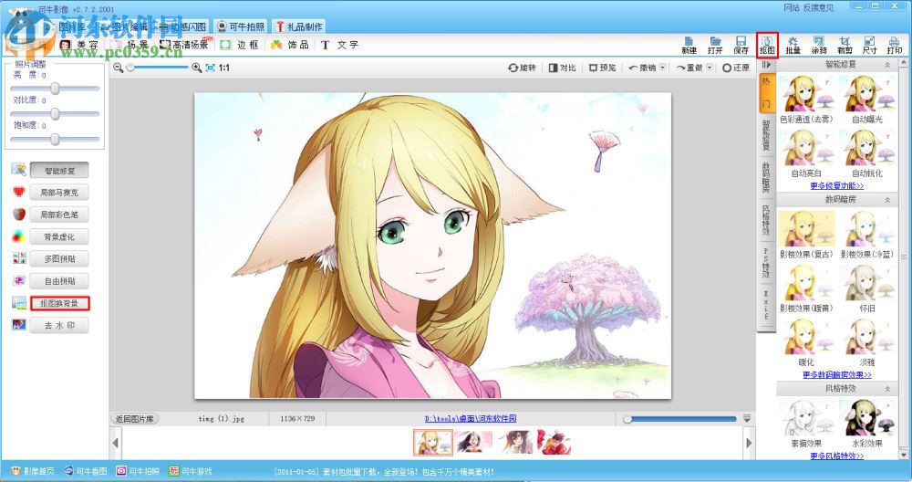Collapse the 数码暗房 section chevron

[886, 198]
